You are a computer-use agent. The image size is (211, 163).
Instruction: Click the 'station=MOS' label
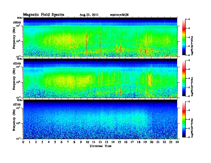[x=119, y=15]
